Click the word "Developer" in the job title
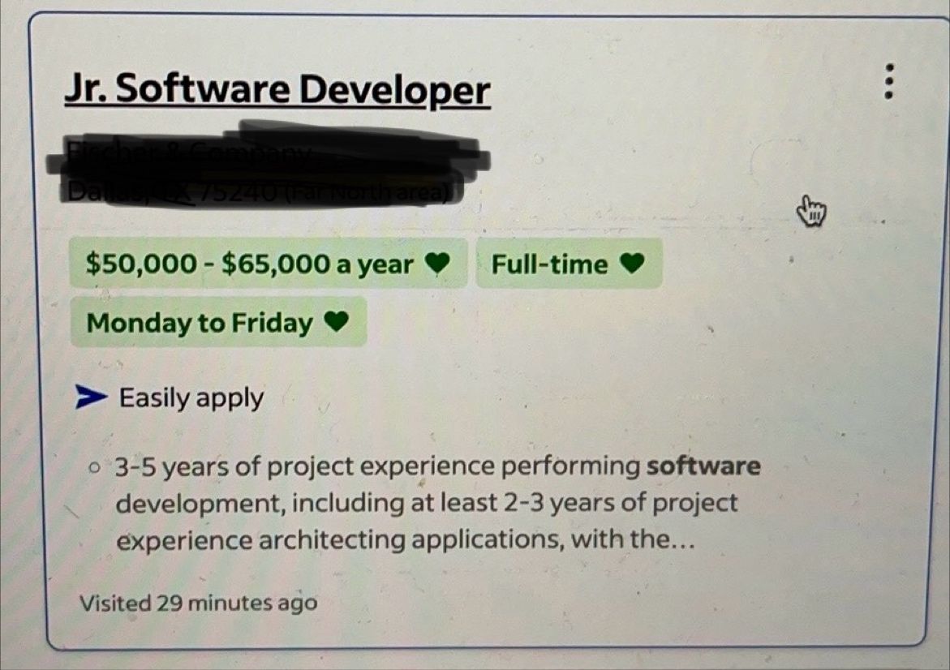The width and height of the screenshot is (950, 670). (x=394, y=91)
